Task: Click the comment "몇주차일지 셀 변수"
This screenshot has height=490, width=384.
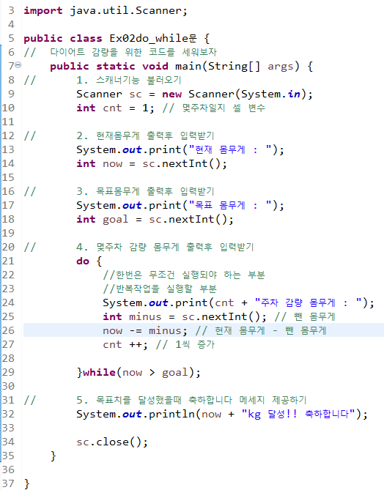Action: [224, 108]
